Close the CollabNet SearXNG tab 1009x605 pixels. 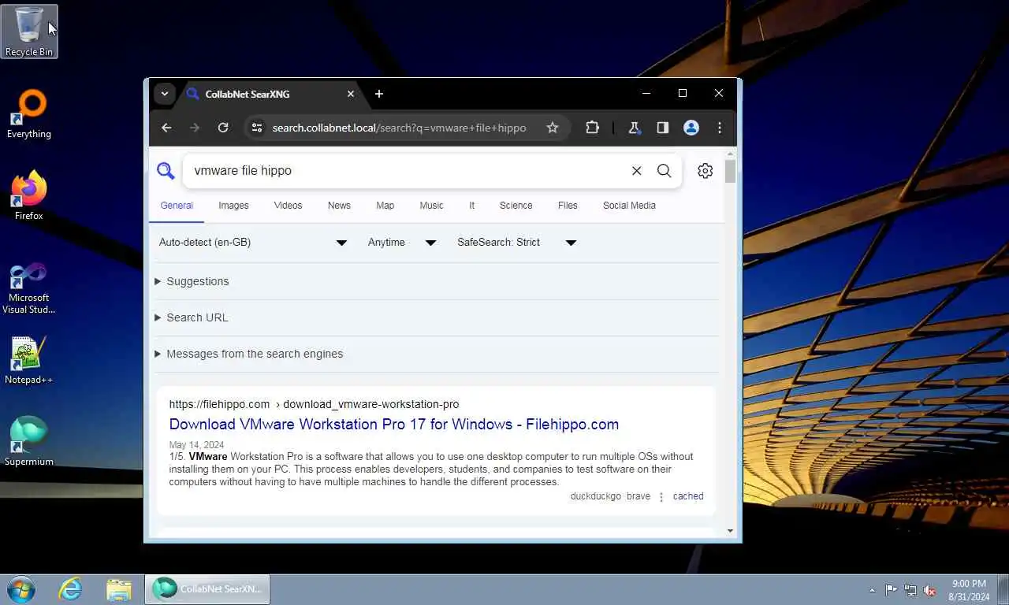351,94
